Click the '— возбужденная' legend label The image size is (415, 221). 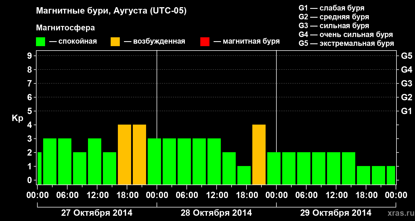point(154,42)
